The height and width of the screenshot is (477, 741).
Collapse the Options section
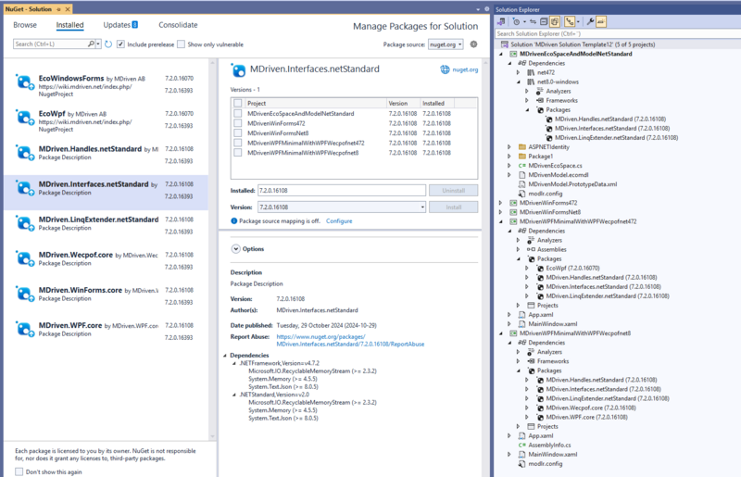click(235, 248)
